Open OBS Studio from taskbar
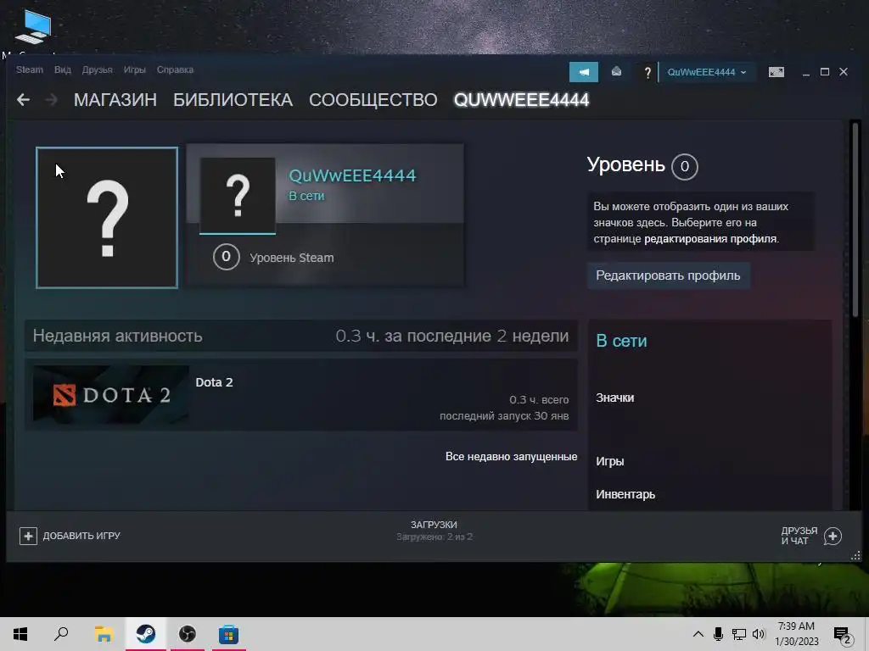Viewport: 869px width, 651px height. click(188, 634)
